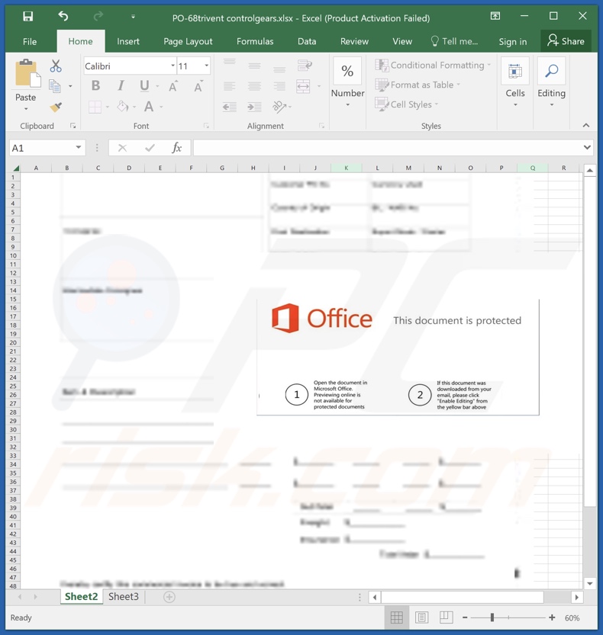Zoom in with plus button

pos(552,617)
